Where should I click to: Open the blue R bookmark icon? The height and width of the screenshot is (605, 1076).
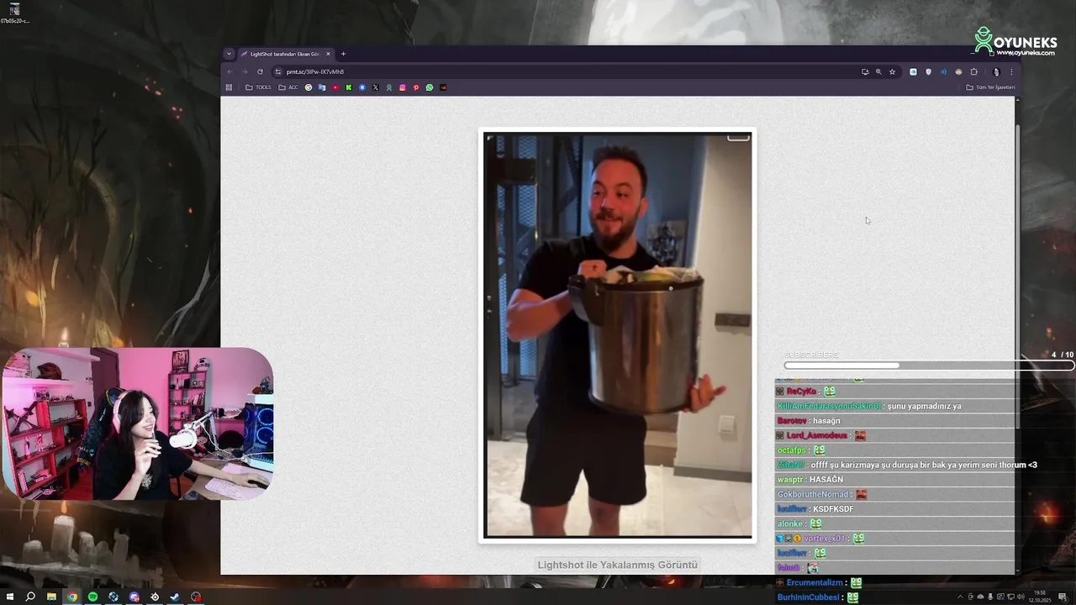362,87
